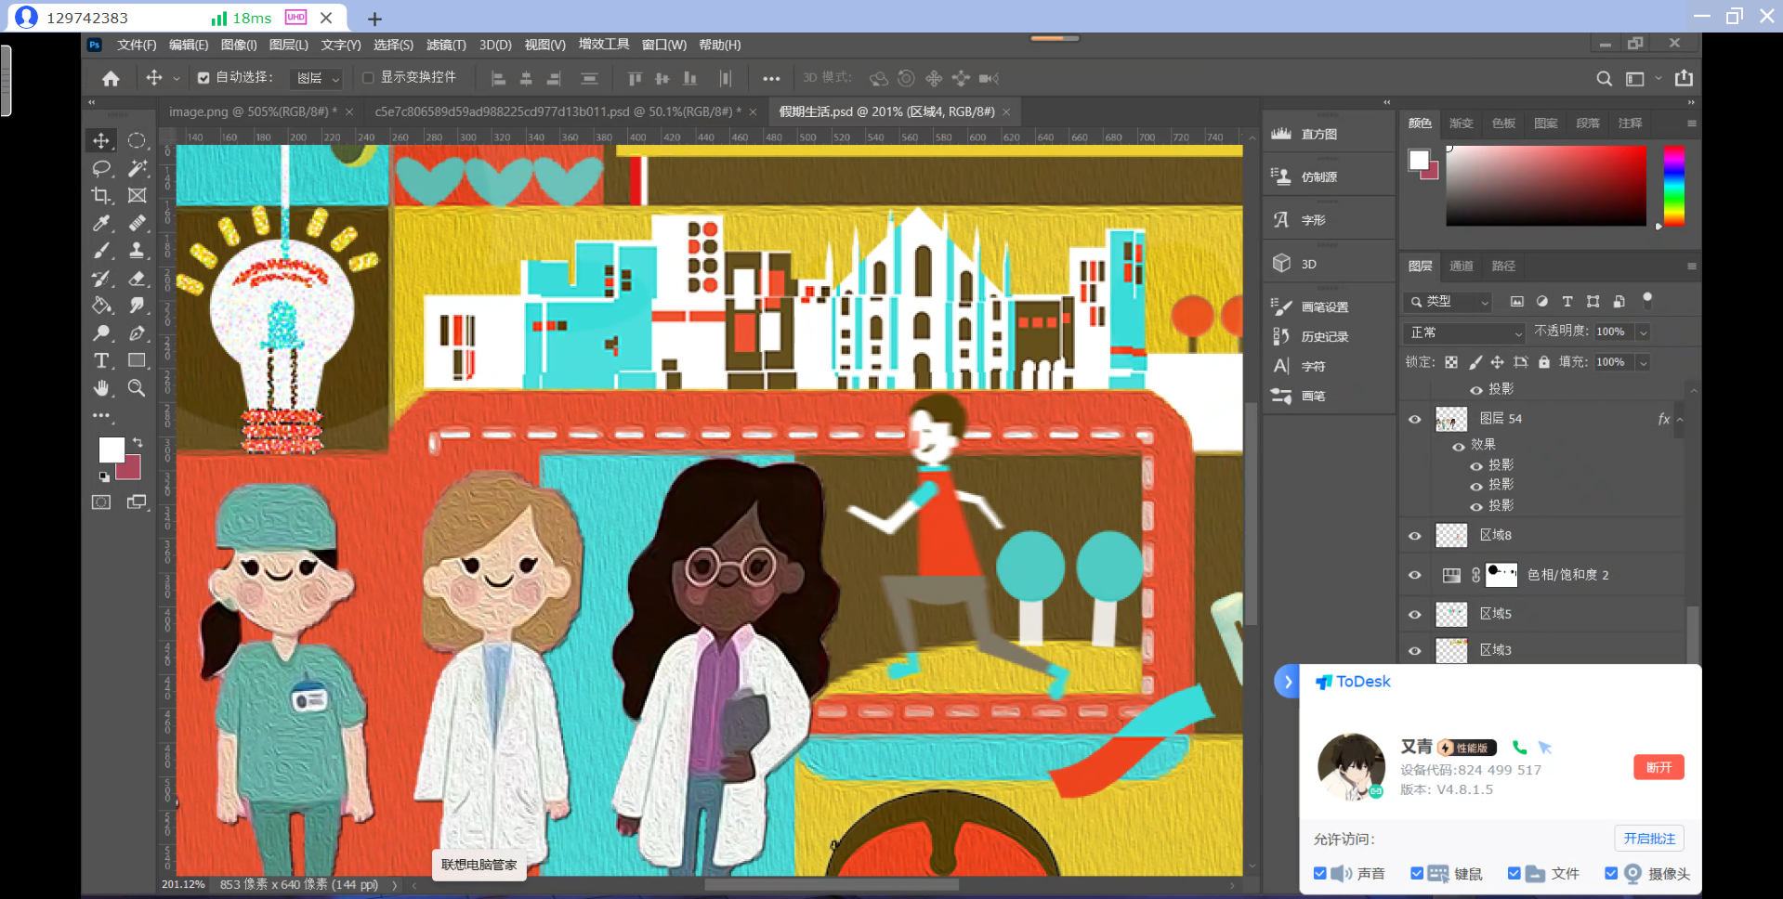
Task: Open the blend mode 正常 dropdown
Action: [x=1464, y=332]
